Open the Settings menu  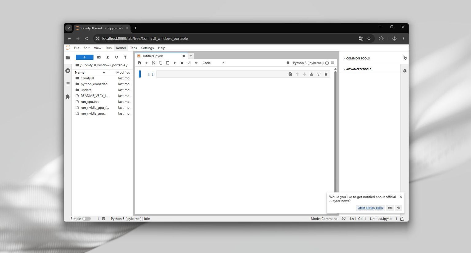147,48
